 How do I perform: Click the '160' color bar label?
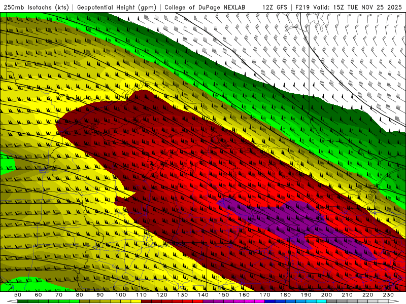[244, 295]
